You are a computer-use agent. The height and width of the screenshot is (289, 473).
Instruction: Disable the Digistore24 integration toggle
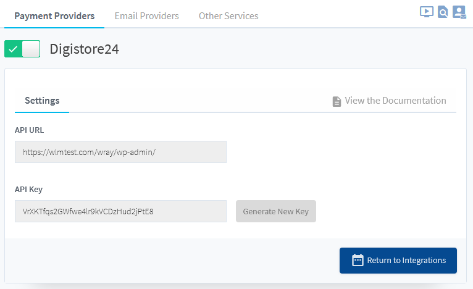coord(22,49)
